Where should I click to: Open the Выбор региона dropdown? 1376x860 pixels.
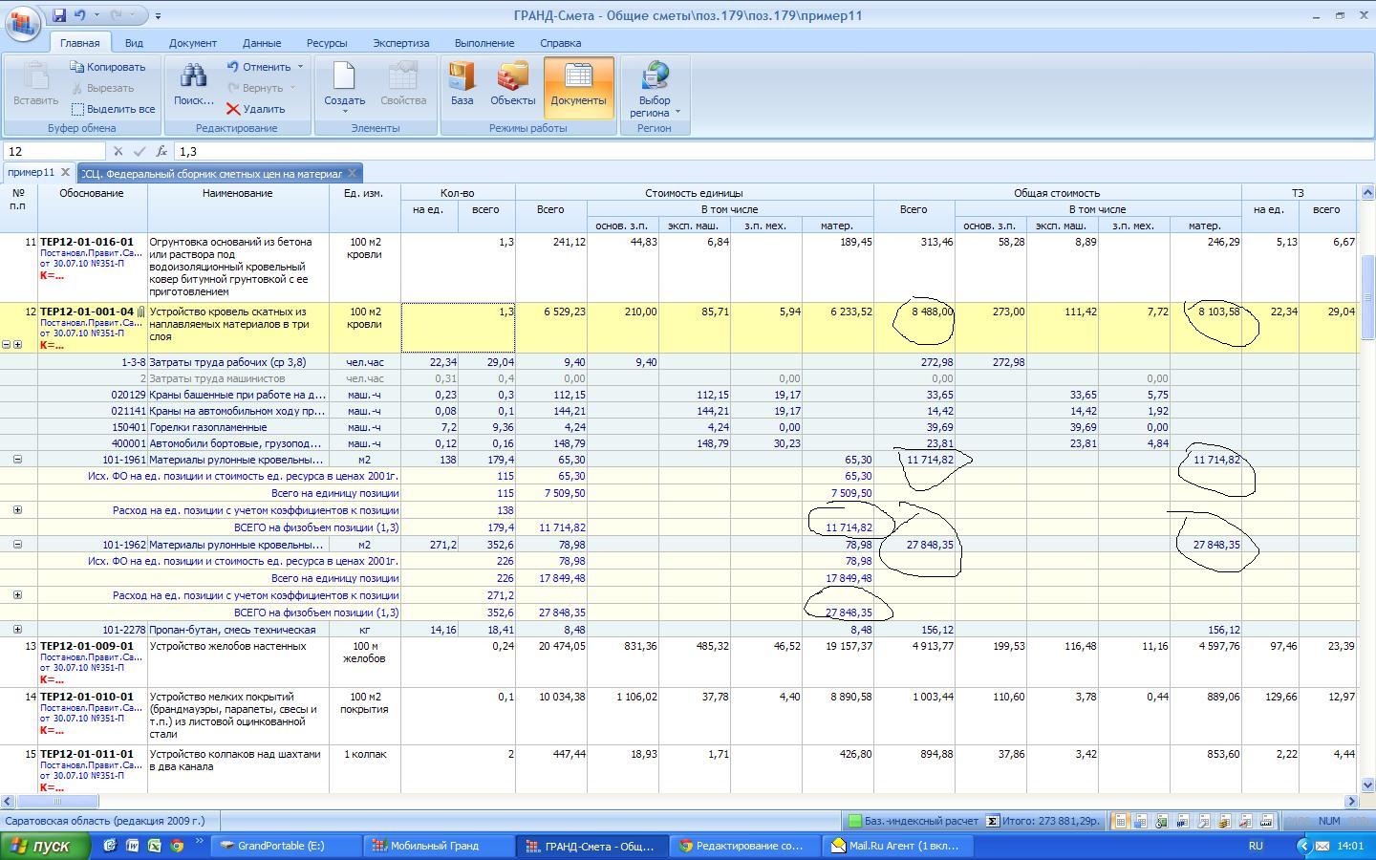(x=655, y=89)
